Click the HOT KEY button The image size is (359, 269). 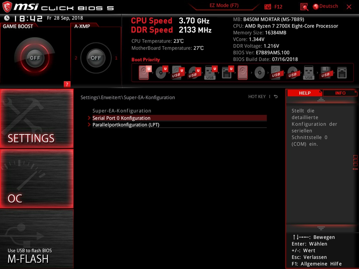point(257,96)
